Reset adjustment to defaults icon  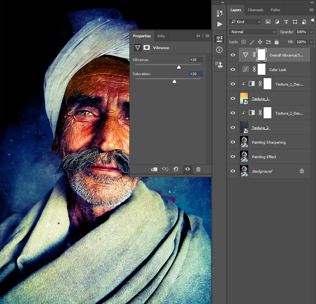pos(176,169)
